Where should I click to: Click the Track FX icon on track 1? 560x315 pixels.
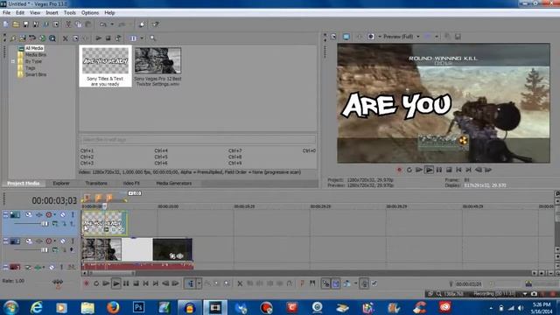tap(38, 214)
